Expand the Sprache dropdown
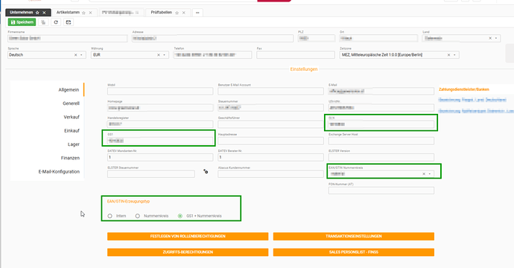Viewport: 514px width, 268px height. click(x=81, y=55)
